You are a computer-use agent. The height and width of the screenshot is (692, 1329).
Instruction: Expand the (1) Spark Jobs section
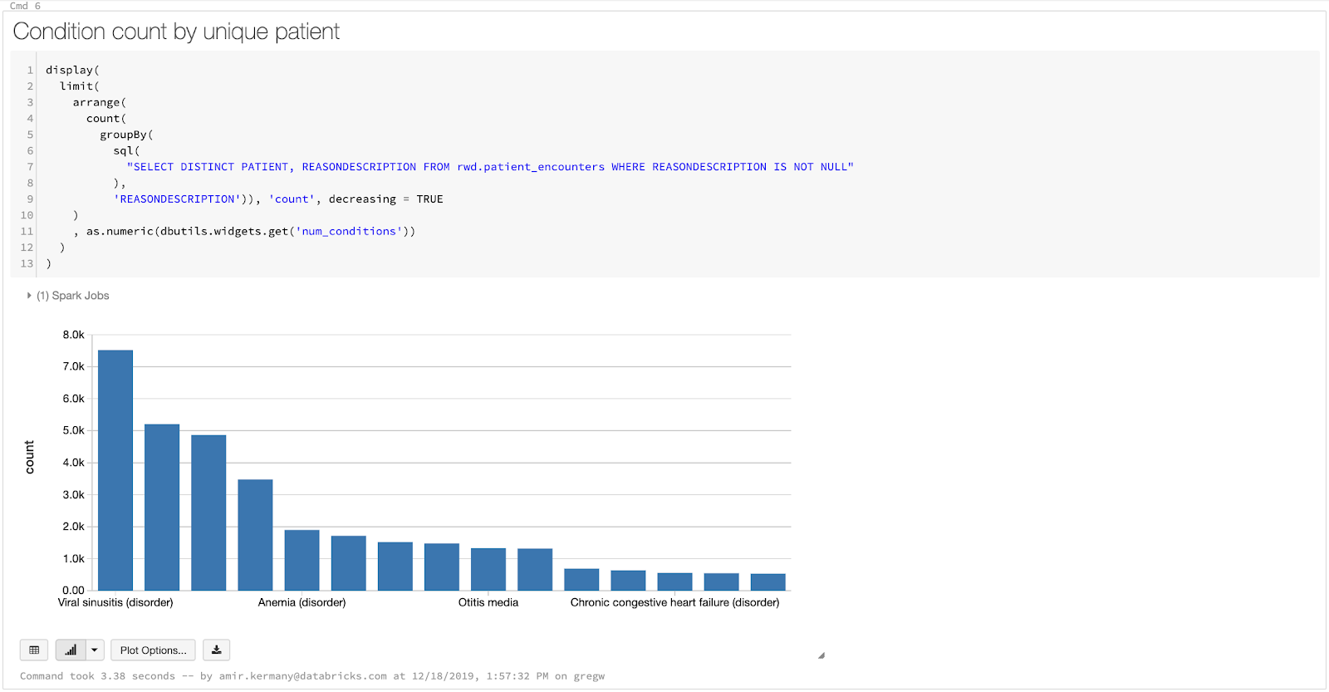tap(29, 296)
